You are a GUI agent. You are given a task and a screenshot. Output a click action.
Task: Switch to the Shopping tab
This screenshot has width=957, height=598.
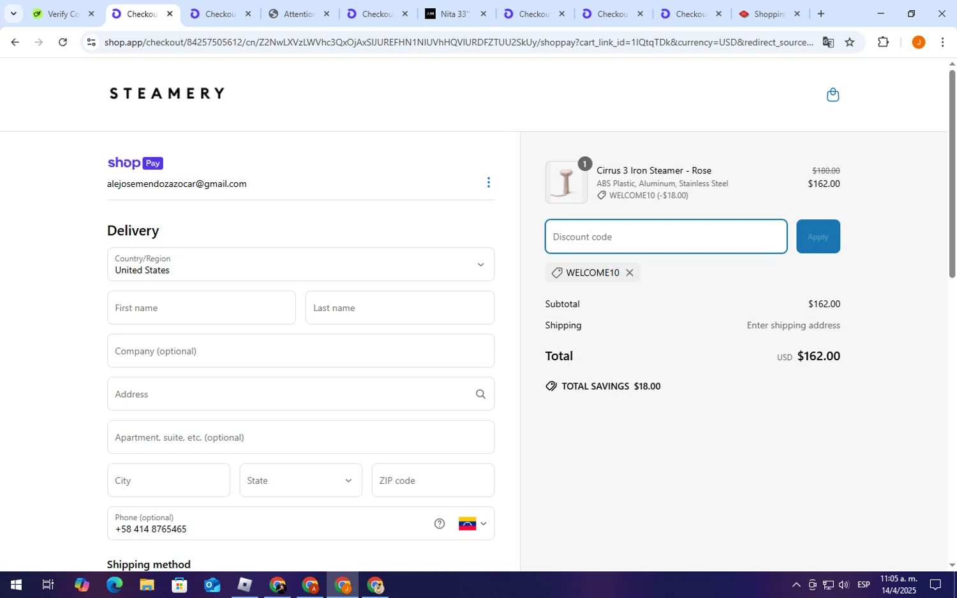[x=769, y=13]
